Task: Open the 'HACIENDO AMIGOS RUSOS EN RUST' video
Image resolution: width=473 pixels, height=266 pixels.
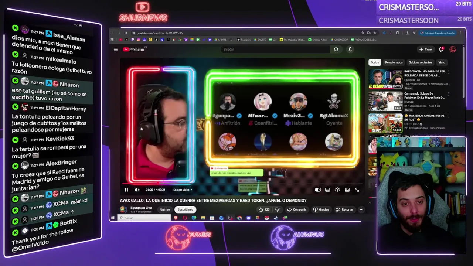Action: tap(385, 123)
